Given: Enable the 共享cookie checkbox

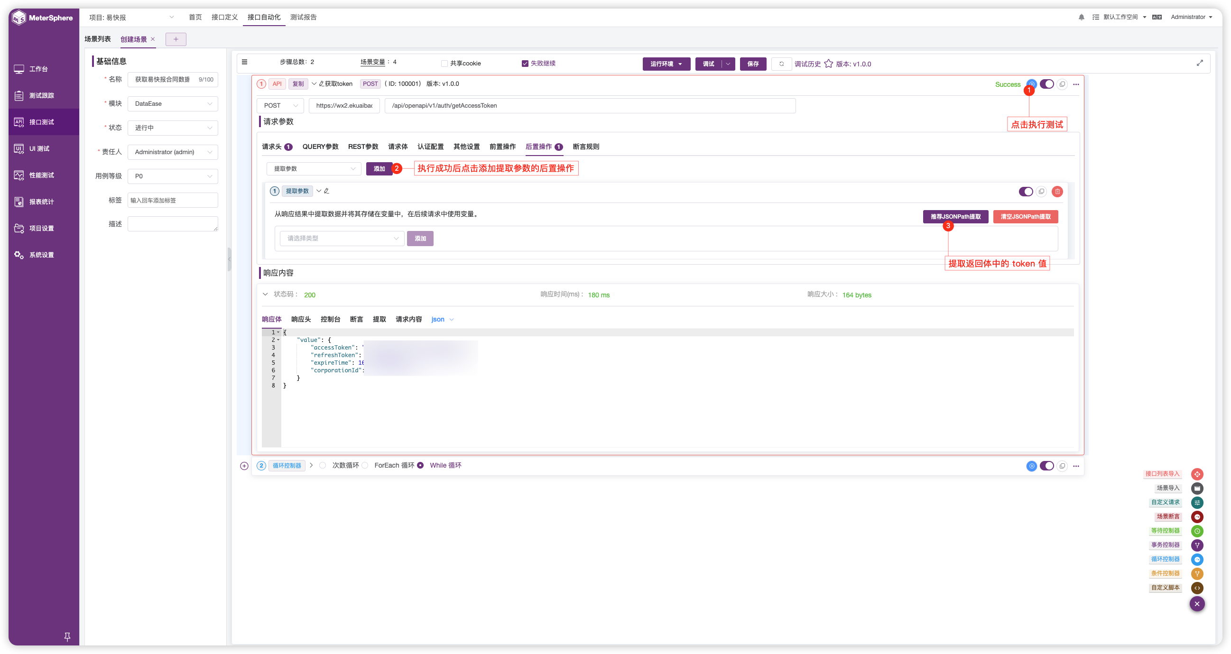Looking at the screenshot, I should 444,64.
